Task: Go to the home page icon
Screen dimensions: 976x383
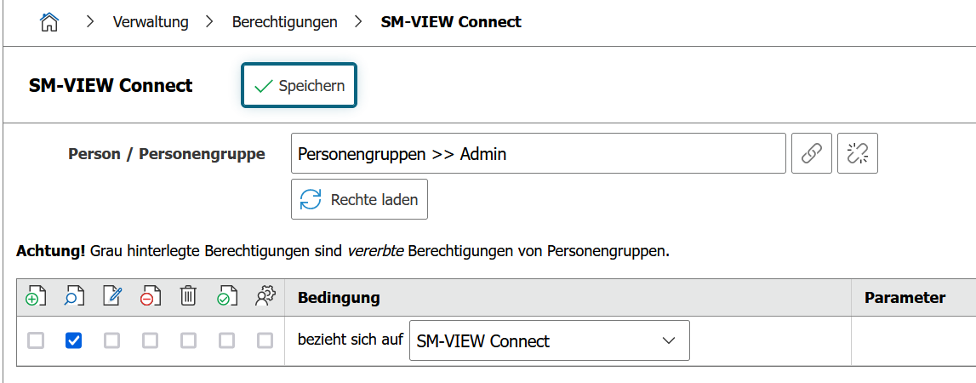Action: pyautogui.click(x=49, y=22)
